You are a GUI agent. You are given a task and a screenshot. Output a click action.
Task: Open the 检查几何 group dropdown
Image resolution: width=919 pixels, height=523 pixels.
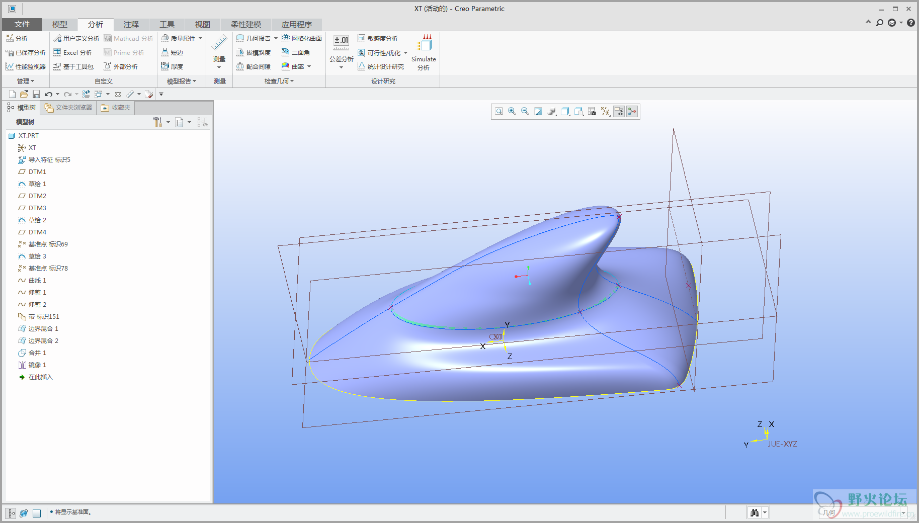pos(279,81)
